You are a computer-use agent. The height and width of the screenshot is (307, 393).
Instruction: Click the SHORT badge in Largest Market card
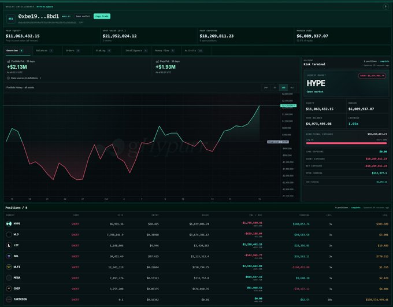[x=372, y=76]
